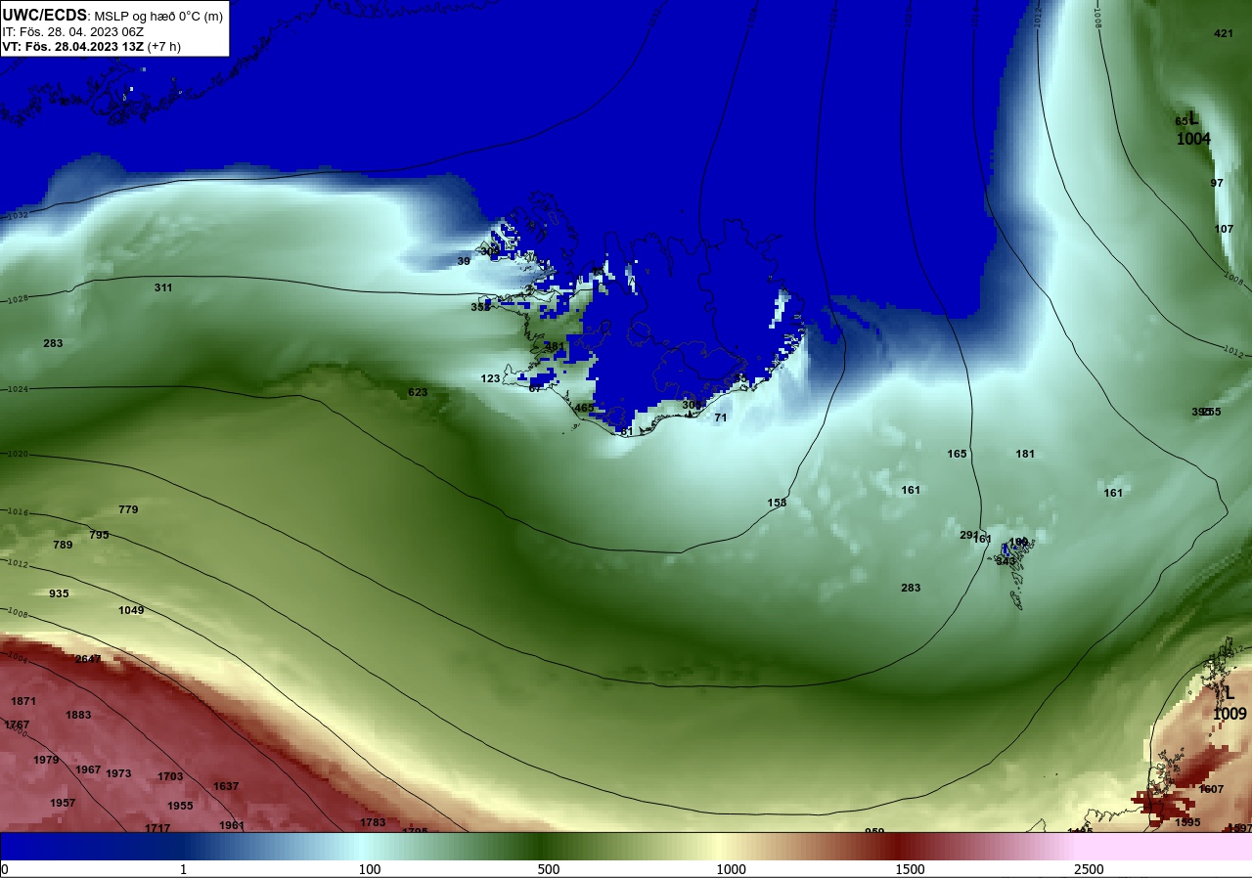This screenshot has width=1252, height=878.
Task: Click the height value 779
Action: click(128, 509)
